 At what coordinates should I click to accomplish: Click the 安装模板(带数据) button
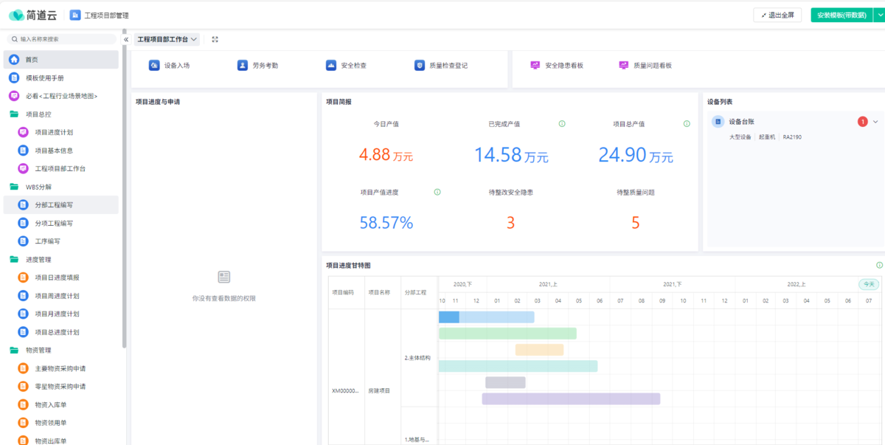pyautogui.click(x=841, y=15)
